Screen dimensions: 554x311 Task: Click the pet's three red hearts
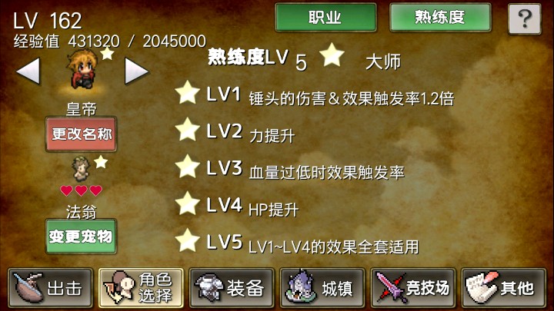point(82,190)
